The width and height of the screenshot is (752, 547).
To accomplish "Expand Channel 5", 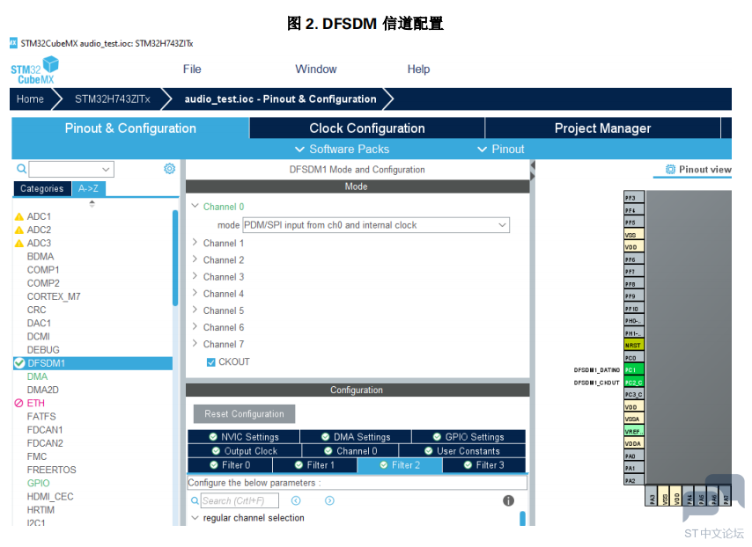I will 195,310.
